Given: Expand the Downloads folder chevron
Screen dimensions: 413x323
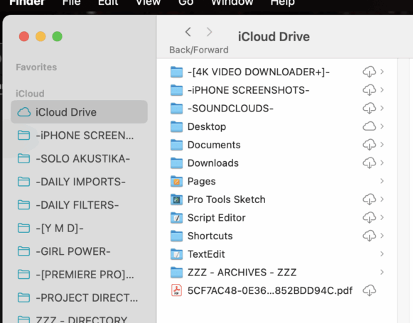Looking at the screenshot, I should click(x=382, y=163).
